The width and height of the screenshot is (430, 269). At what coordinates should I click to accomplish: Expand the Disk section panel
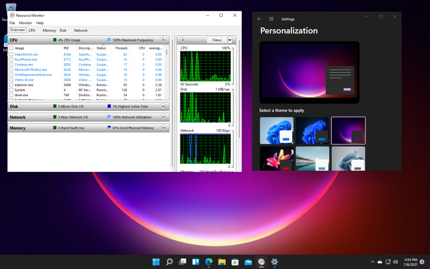coord(163,106)
